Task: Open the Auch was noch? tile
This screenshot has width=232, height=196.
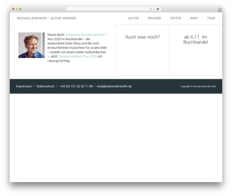Action: coord(142,50)
